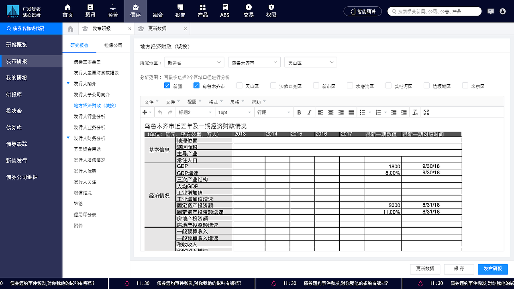Open the 16pt font size dropdown
Image resolution: width=514 pixels, height=289 pixels.
pyautogui.click(x=235, y=112)
